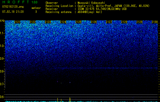
Task: Click the Receiver label
Action: (x=52, y=9)
